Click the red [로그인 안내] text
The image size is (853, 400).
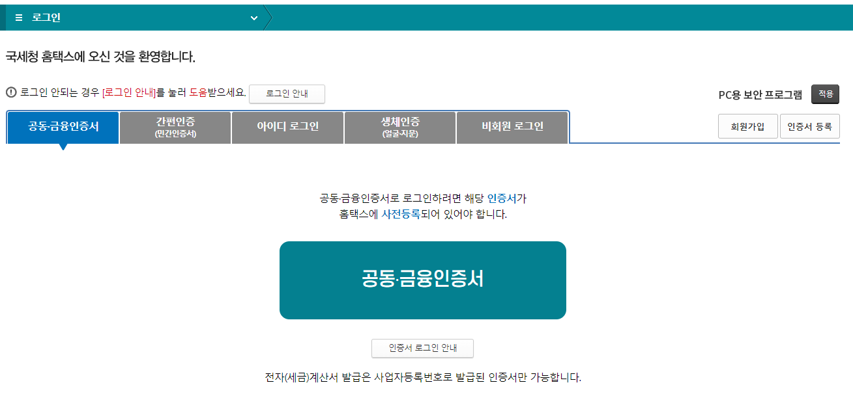tap(129, 93)
